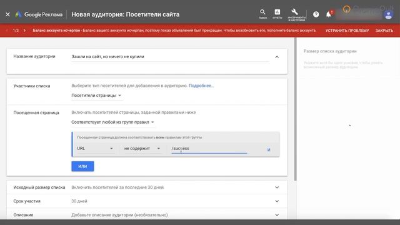
Task: Click the Посещенная страница label
Action: pos(36,112)
